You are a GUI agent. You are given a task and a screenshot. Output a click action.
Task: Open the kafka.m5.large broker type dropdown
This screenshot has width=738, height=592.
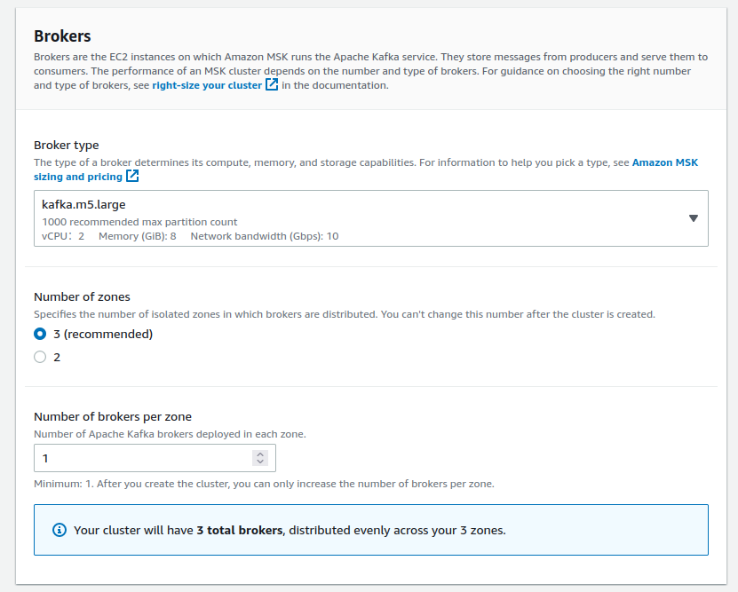[x=355, y=218]
